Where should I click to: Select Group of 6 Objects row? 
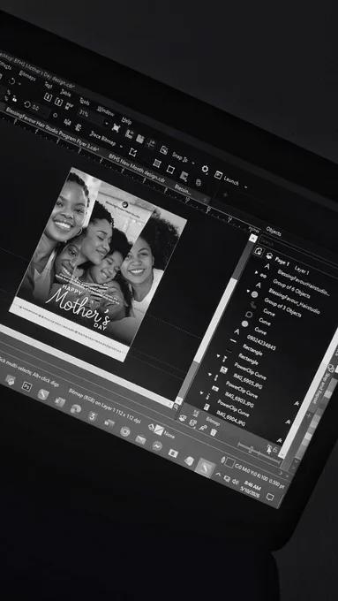click(x=291, y=288)
